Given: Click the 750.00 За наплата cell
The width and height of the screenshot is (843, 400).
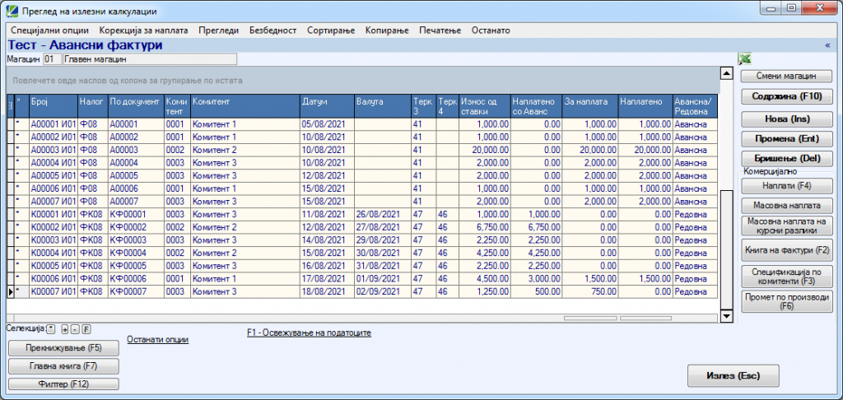Looking at the screenshot, I should tap(589, 292).
